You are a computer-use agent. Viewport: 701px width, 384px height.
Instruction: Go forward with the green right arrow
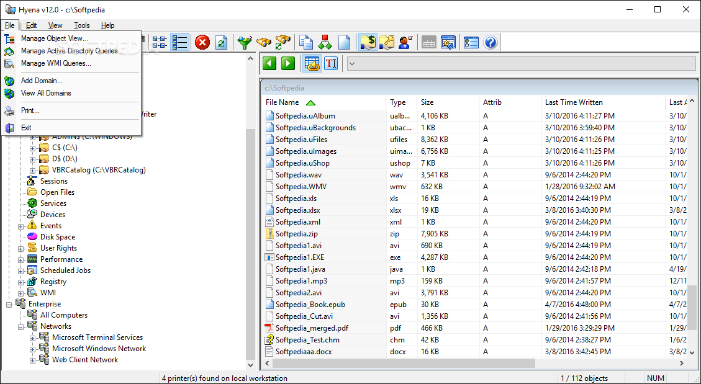tap(288, 63)
